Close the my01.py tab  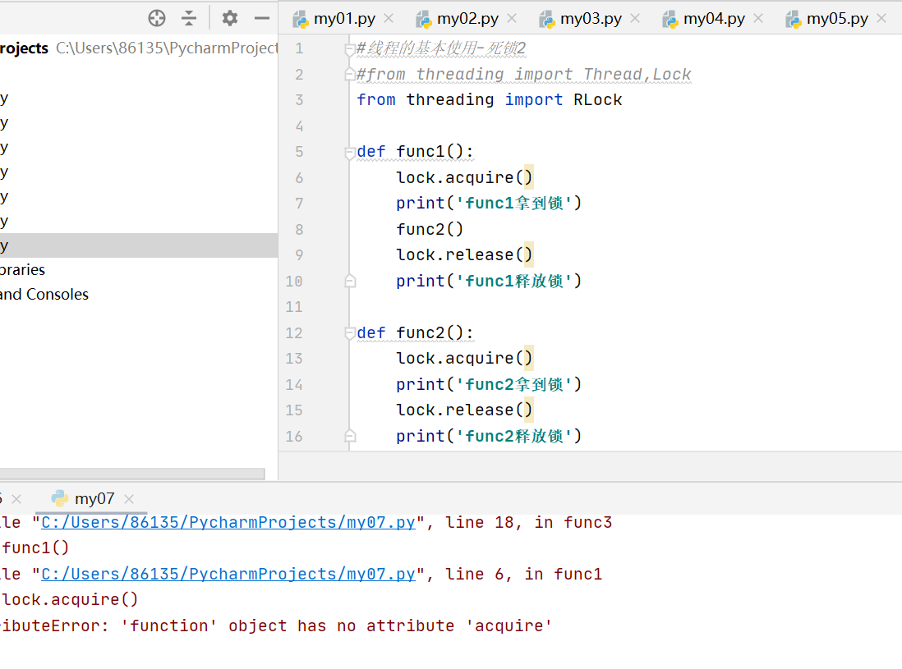pos(389,18)
